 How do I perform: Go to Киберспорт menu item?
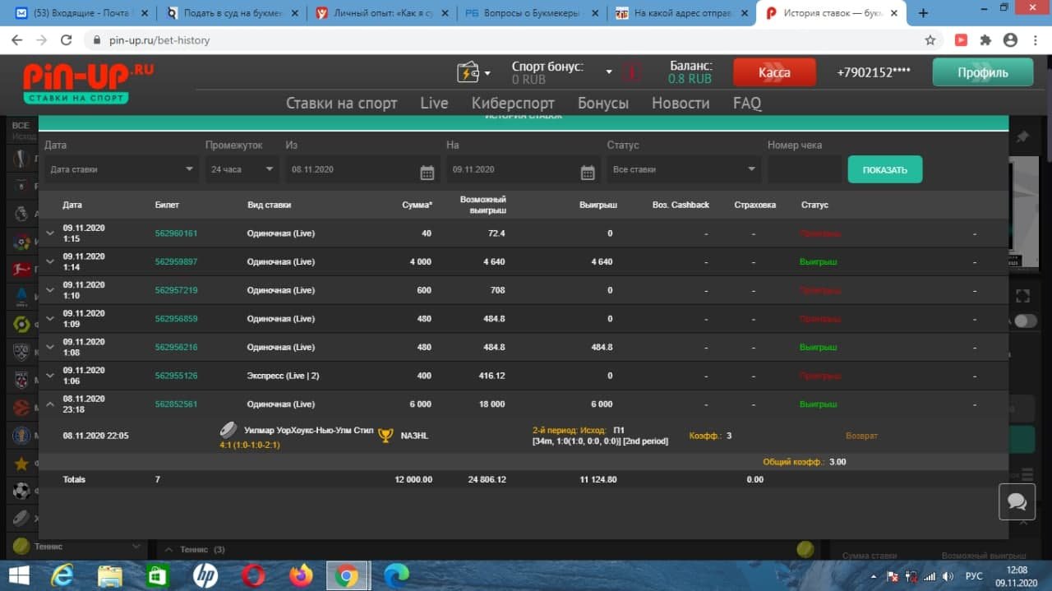513,103
